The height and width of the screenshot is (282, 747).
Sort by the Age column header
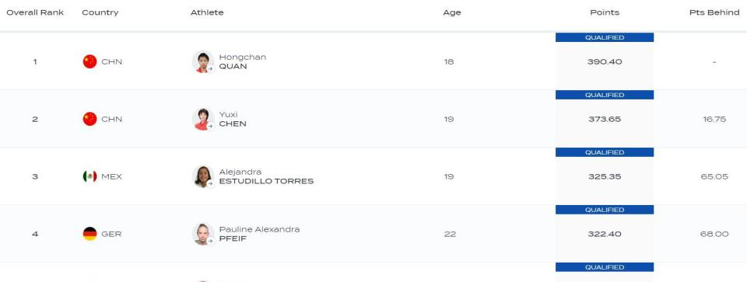click(x=451, y=12)
